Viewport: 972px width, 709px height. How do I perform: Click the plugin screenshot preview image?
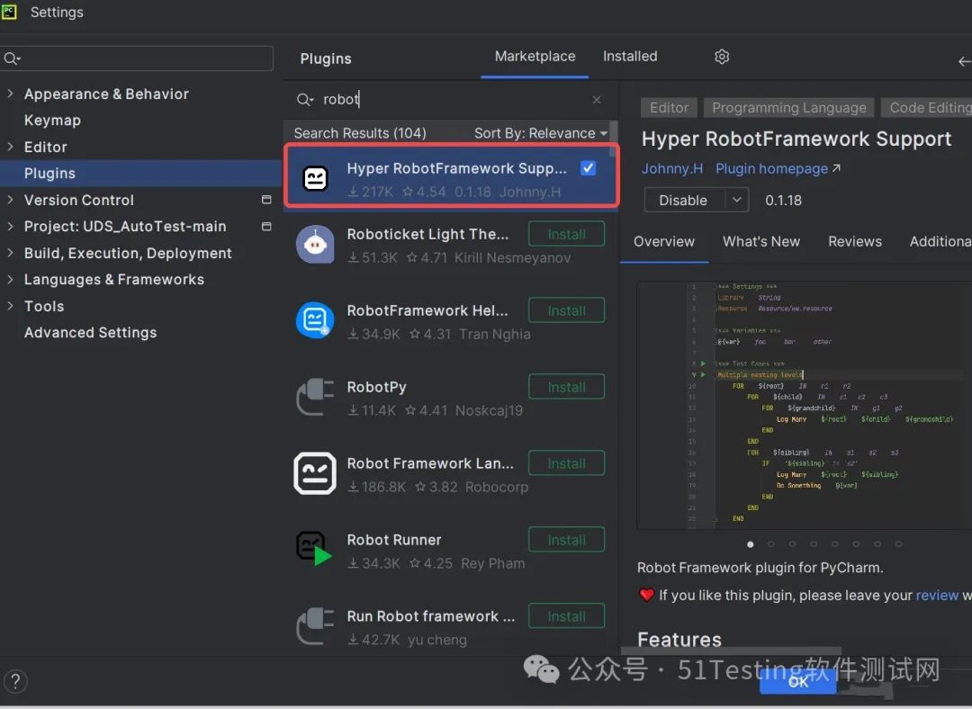coord(804,405)
